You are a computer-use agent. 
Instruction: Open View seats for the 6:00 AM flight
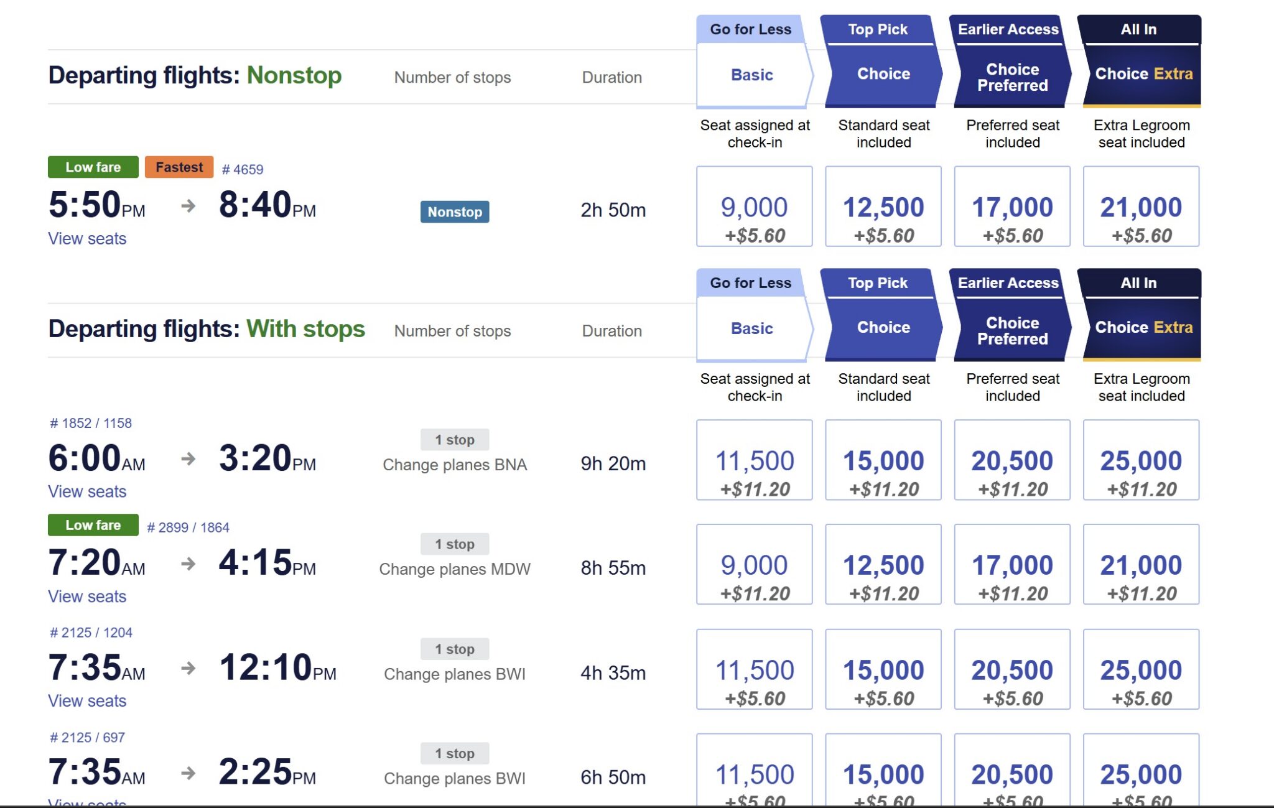coord(87,492)
